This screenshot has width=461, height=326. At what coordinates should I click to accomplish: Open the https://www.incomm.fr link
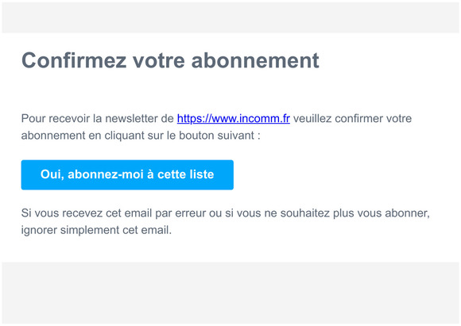tap(234, 118)
